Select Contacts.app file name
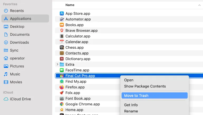 77,53
